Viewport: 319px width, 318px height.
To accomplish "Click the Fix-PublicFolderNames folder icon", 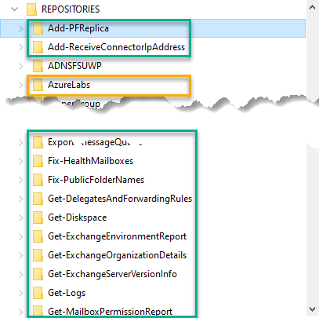I will click(x=38, y=180).
